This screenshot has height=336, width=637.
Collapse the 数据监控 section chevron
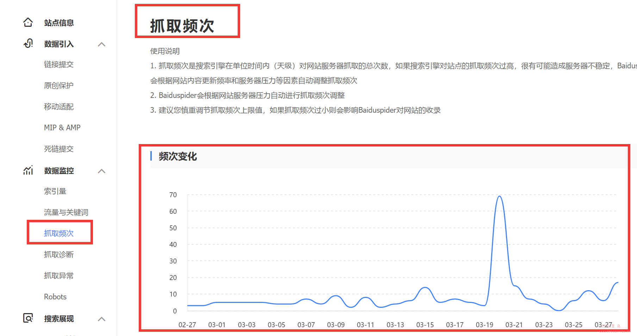[x=102, y=171]
